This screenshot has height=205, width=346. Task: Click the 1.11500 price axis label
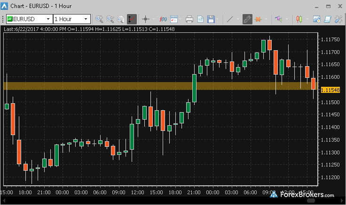(x=330, y=102)
